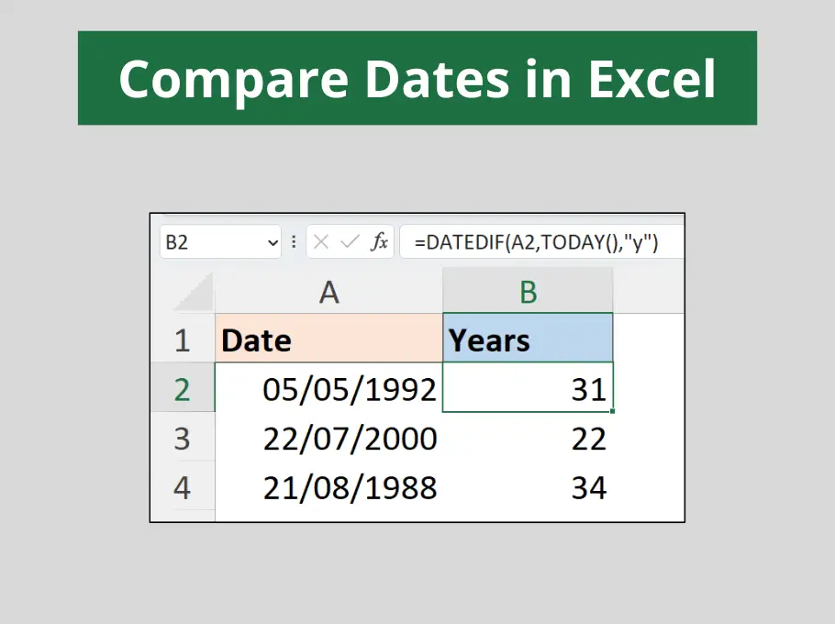
Task: Select column header B
Action: [x=528, y=290]
